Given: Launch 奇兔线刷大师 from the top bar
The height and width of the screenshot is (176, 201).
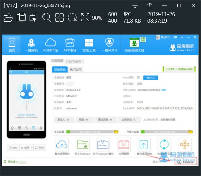Looking at the screenshot, I should (x=134, y=45).
